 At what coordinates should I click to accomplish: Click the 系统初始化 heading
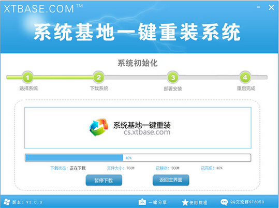pyautogui.click(x=138, y=63)
